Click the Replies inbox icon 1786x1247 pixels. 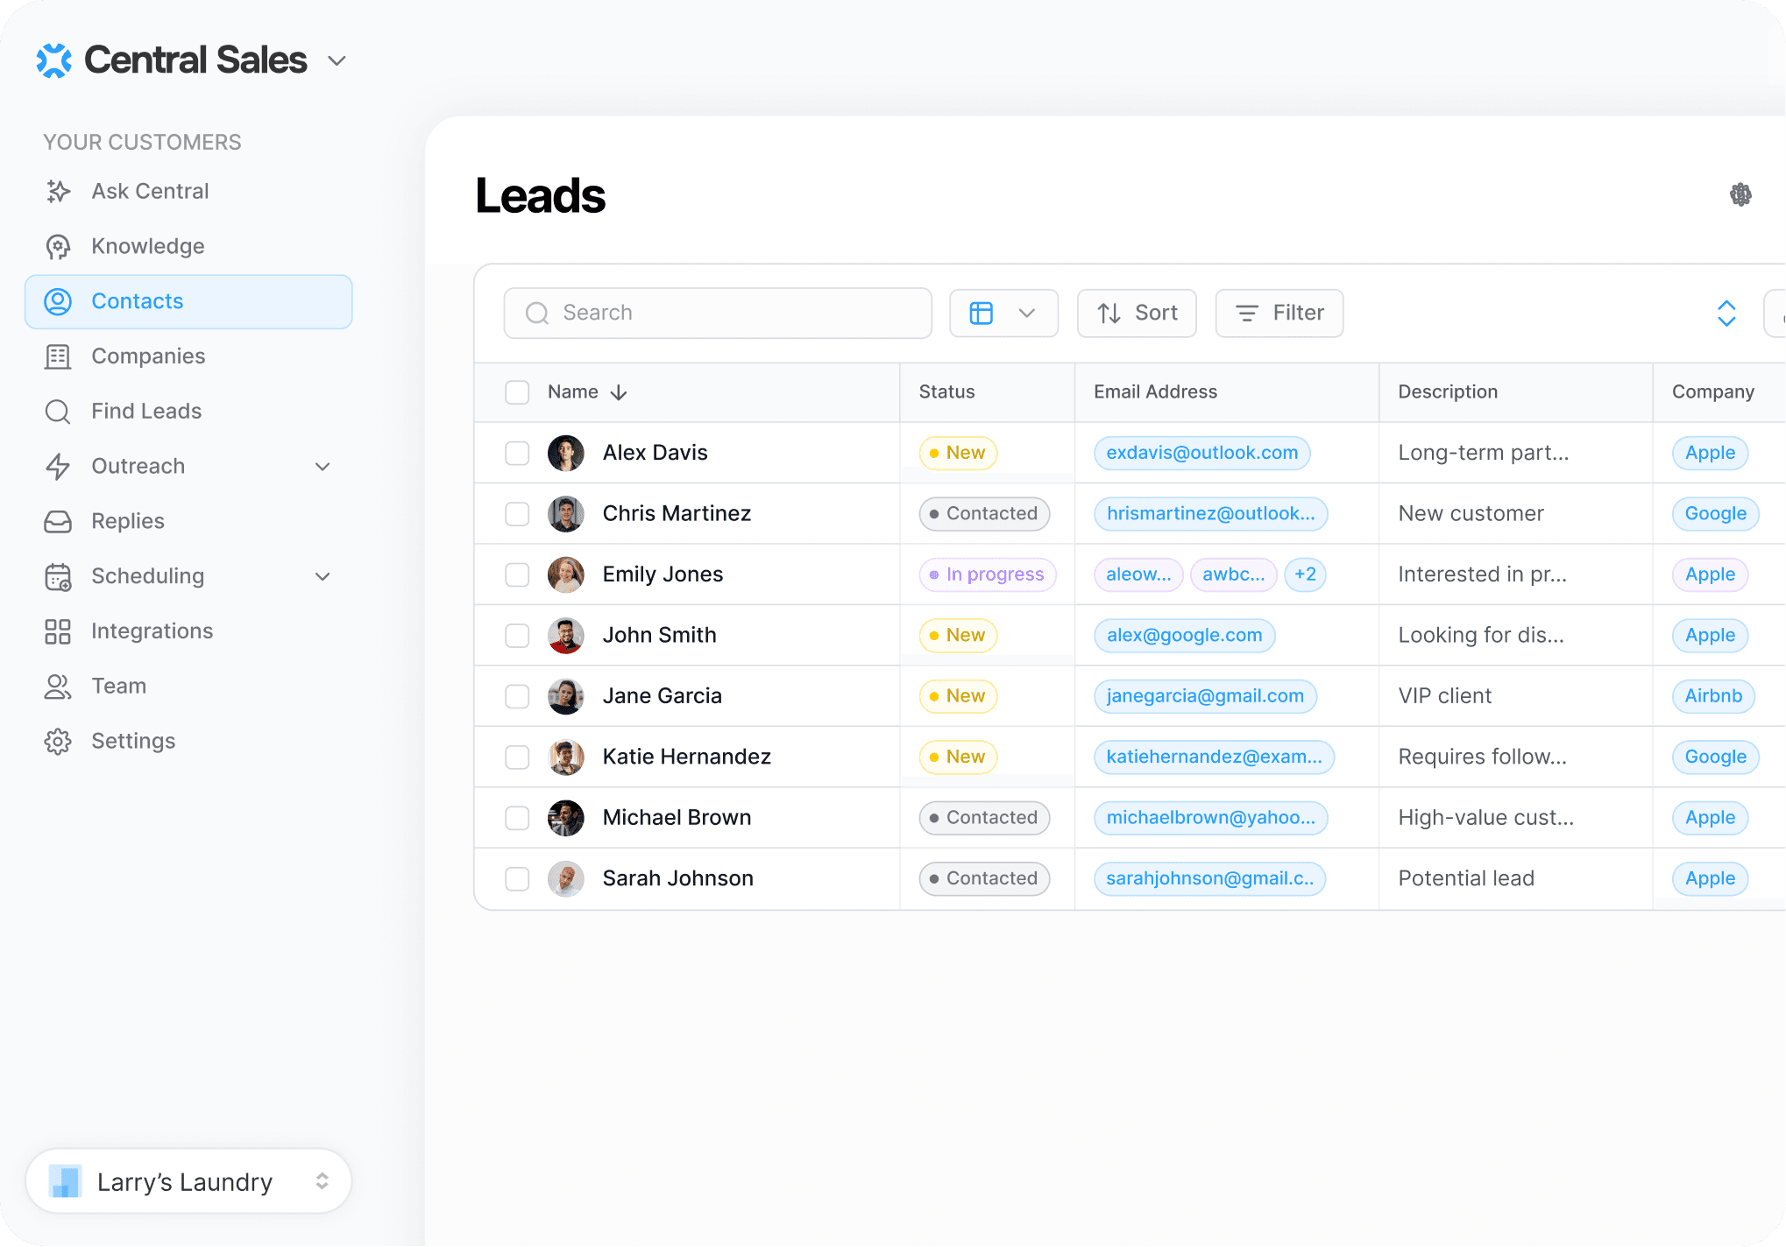click(x=58, y=521)
